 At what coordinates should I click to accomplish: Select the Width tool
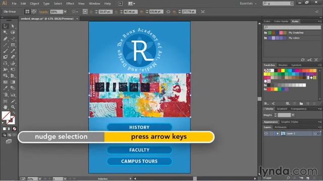(6, 69)
